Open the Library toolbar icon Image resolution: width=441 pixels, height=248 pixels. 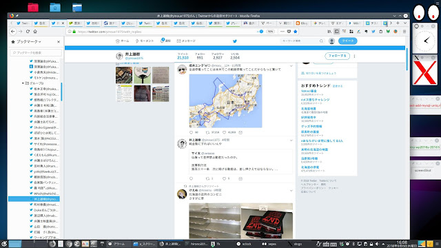click(329, 32)
